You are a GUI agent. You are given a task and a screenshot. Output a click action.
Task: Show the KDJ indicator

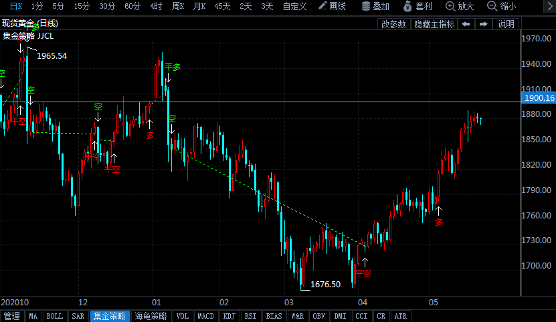(x=229, y=316)
